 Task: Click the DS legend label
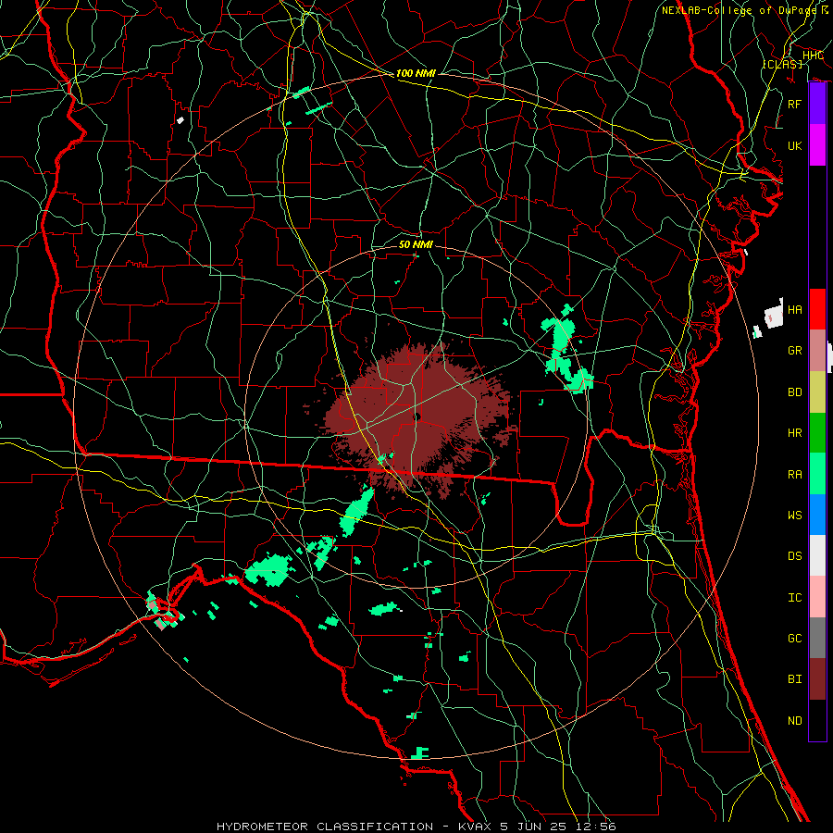(795, 556)
